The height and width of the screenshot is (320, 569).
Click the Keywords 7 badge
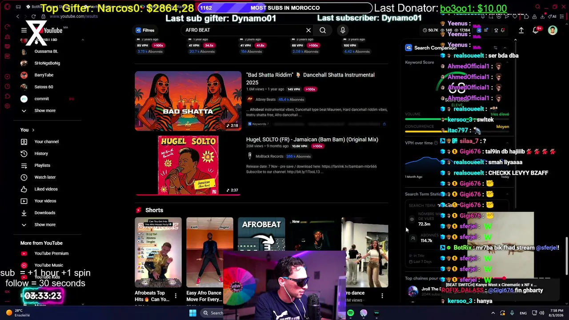pyautogui.click(x=258, y=124)
